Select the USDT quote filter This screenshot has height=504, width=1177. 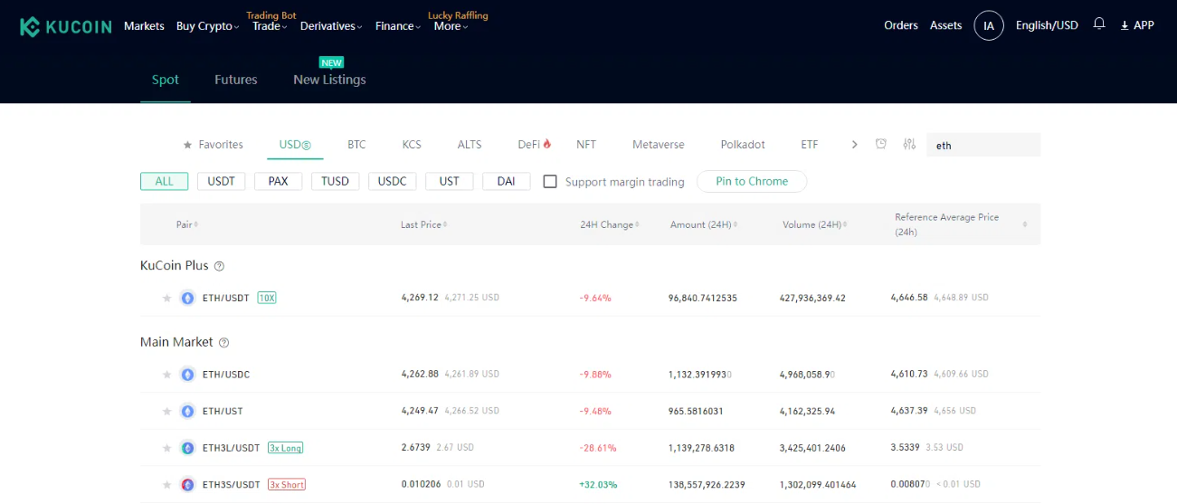click(x=221, y=181)
